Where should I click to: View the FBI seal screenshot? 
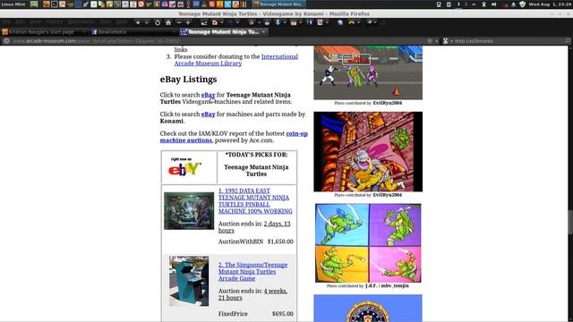[368, 308]
